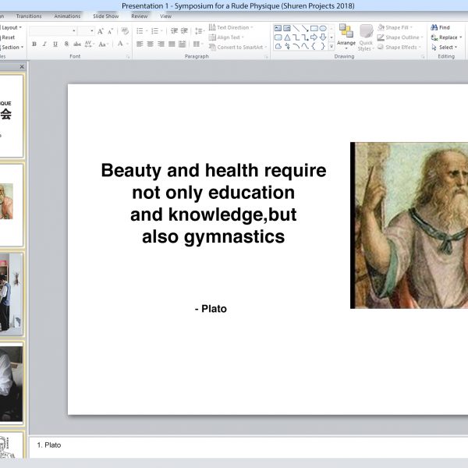
Task: Switch to the Transitions tab
Action: point(29,16)
